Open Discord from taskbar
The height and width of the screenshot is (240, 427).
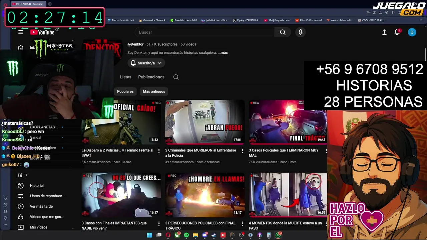coord(204,235)
